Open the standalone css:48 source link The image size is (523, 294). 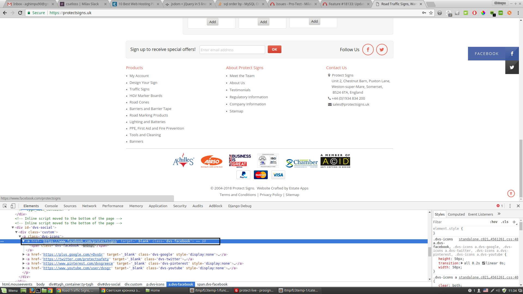(488, 239)
